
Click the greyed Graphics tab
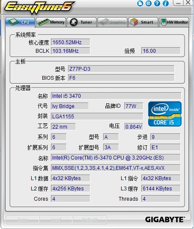(112, 22)
